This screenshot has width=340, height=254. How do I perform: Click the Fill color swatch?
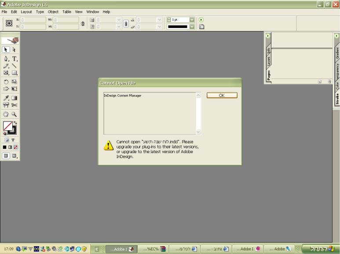click(x=7, y=126)
